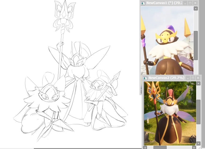Close the NewCanvas1 reference window
This screenshot has height=149, width=205.
195,3
